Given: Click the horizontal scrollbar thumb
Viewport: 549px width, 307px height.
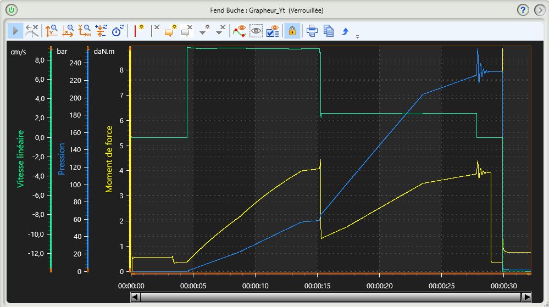Looking at the screenshot, I should (x=331, y=297).
